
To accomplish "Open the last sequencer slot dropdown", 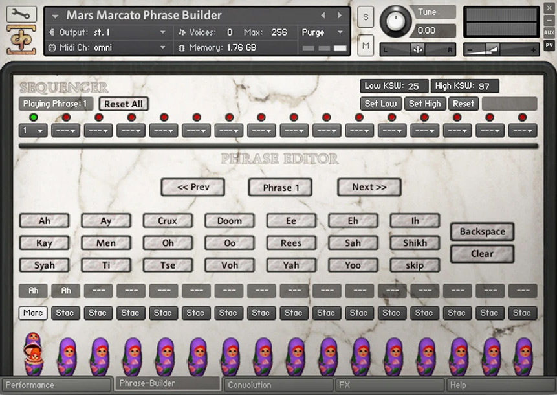I will tap(523, 131).
